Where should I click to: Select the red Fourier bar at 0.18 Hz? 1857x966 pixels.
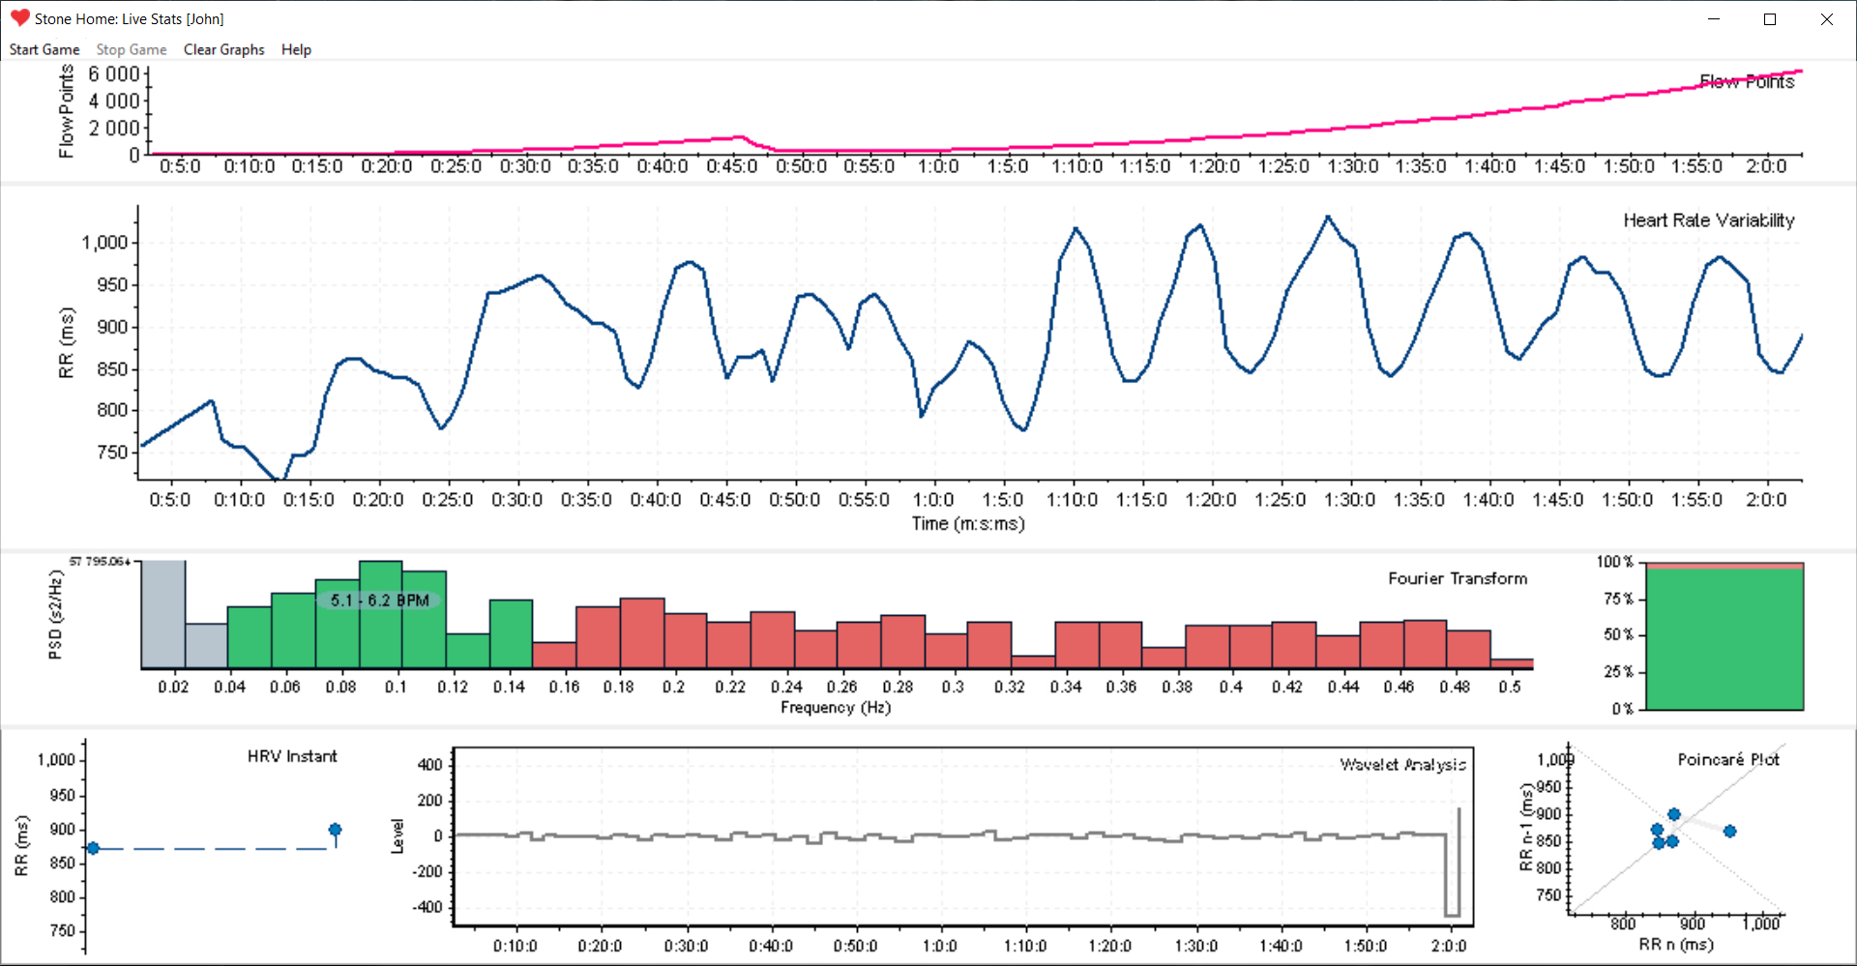point(642,633)
